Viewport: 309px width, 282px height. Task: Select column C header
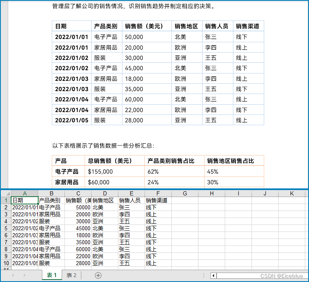pos(78,194)
